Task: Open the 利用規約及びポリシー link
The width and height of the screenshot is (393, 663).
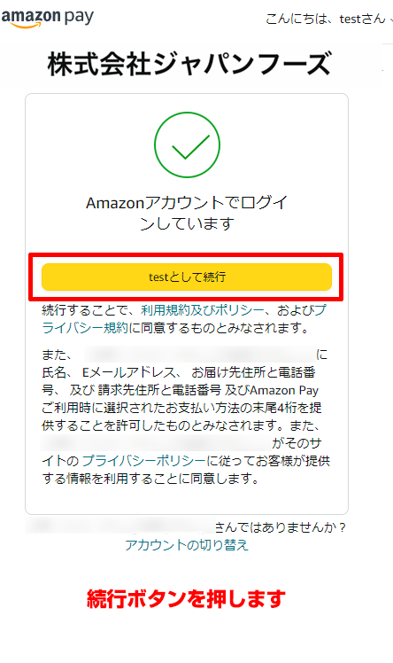Action: [x=202, y=310]
